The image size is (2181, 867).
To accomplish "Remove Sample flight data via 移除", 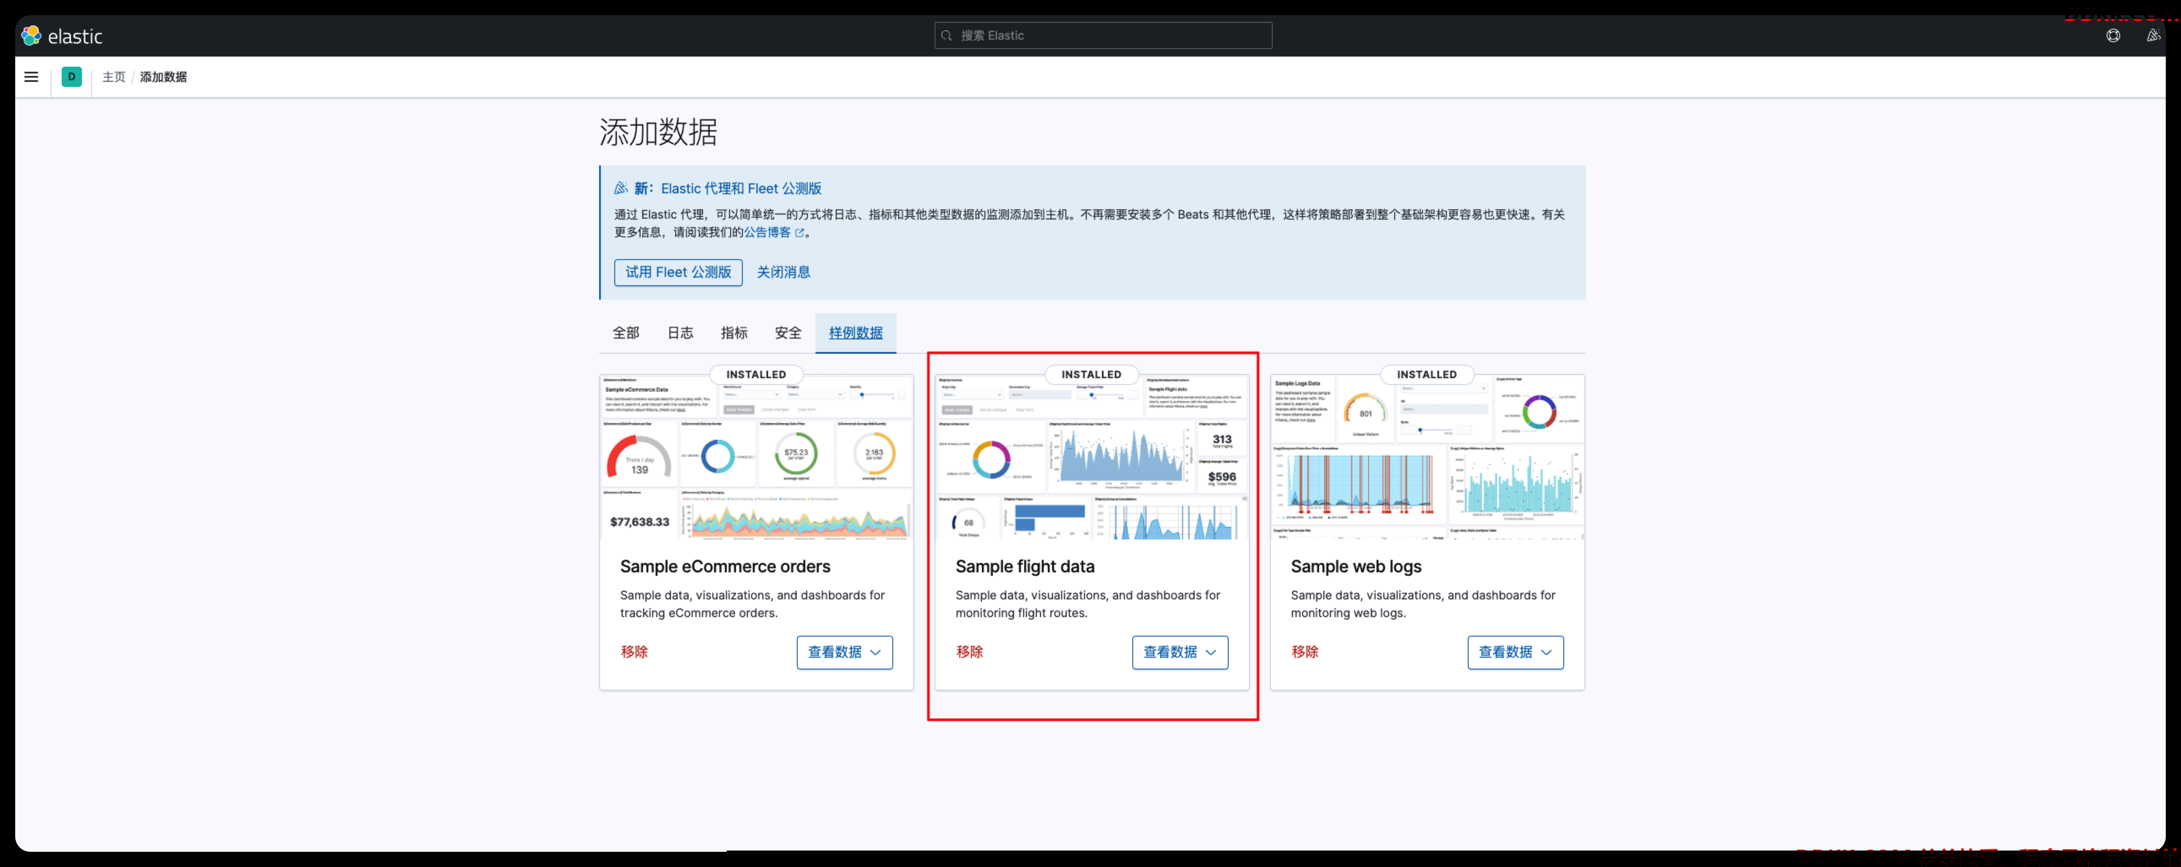I will pyautogui.click(x=969, y=652).
